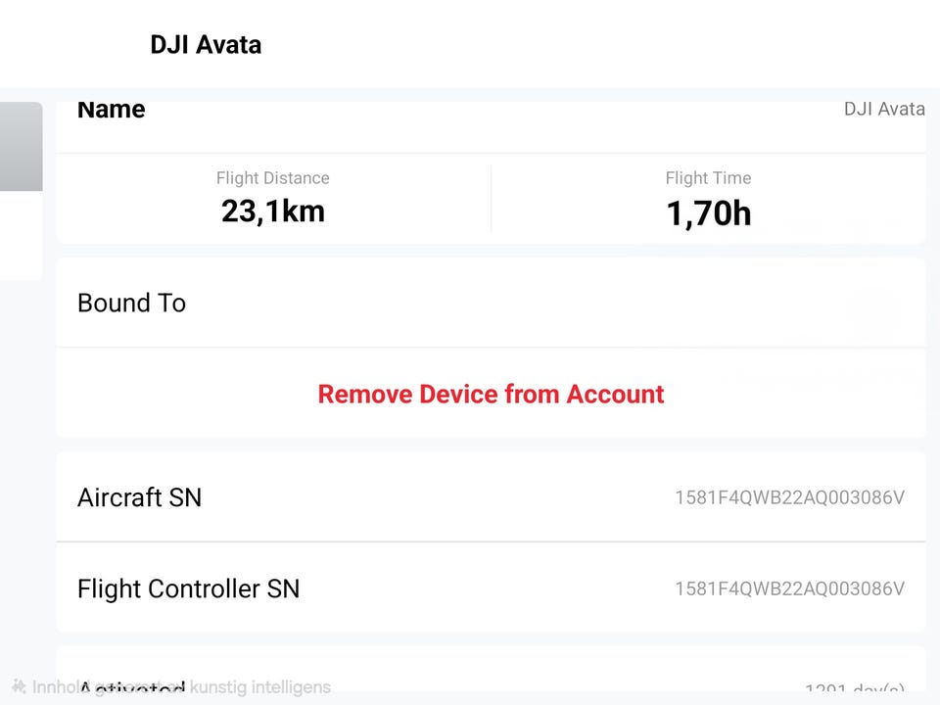Viewport: 940px width, 705px height.
Task: Select the Name row label
Action: (x=111, y=109)
